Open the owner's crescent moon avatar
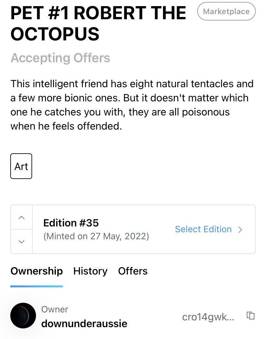This screenshot has height=339, width=266. point(23,316)
